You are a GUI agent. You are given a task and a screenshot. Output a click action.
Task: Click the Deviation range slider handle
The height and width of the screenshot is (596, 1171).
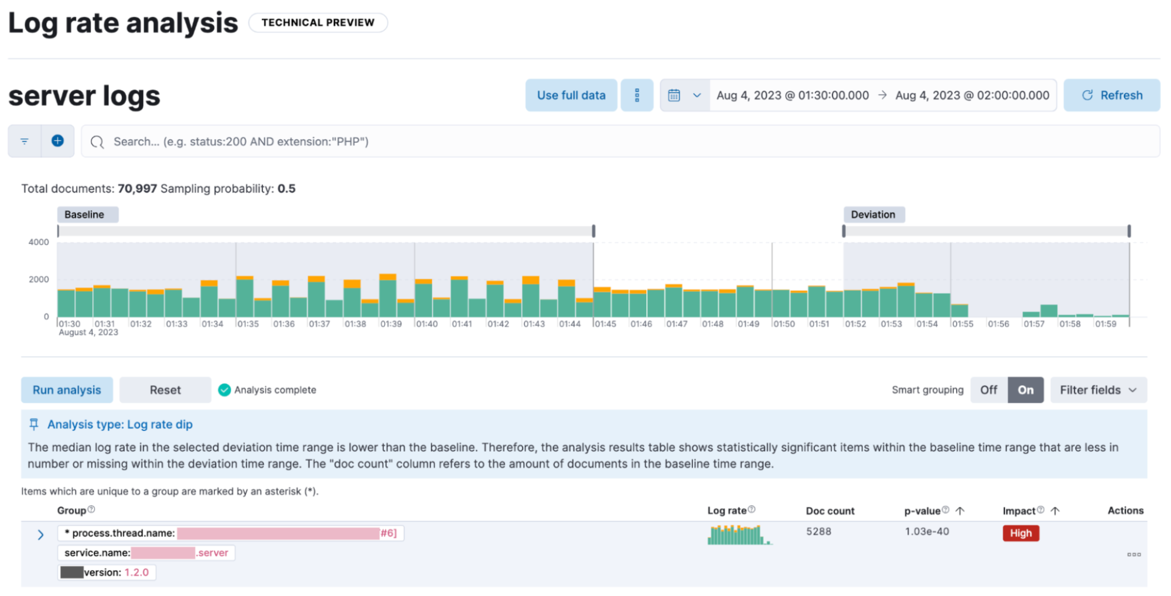844,230
